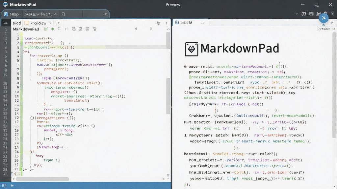Open the hamburger menu left of Rred

click(6, 23)
